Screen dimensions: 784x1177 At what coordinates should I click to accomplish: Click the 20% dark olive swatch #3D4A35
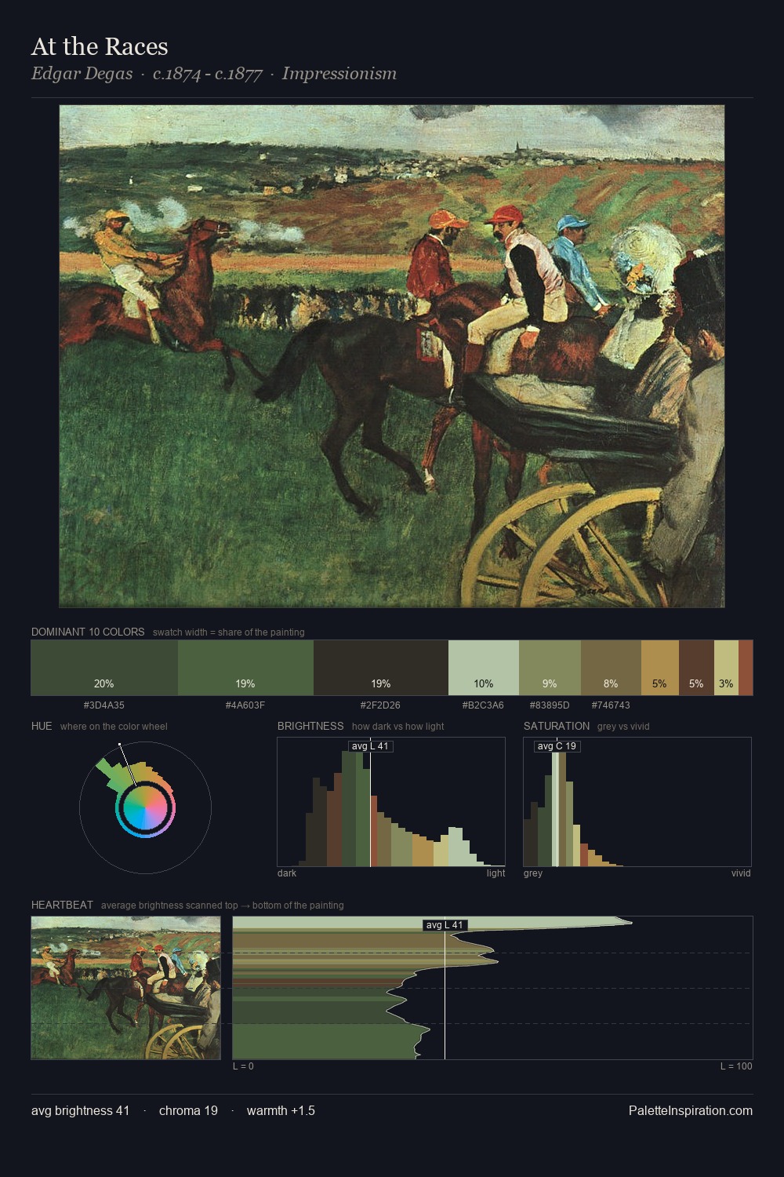pos(104,668)
